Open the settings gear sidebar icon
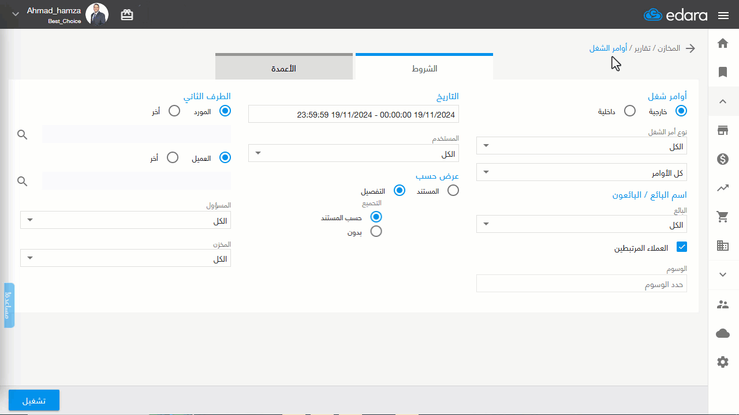739x415 pixels. 722,362
